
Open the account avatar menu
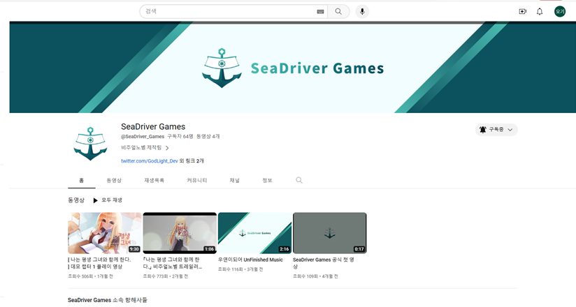560,12
